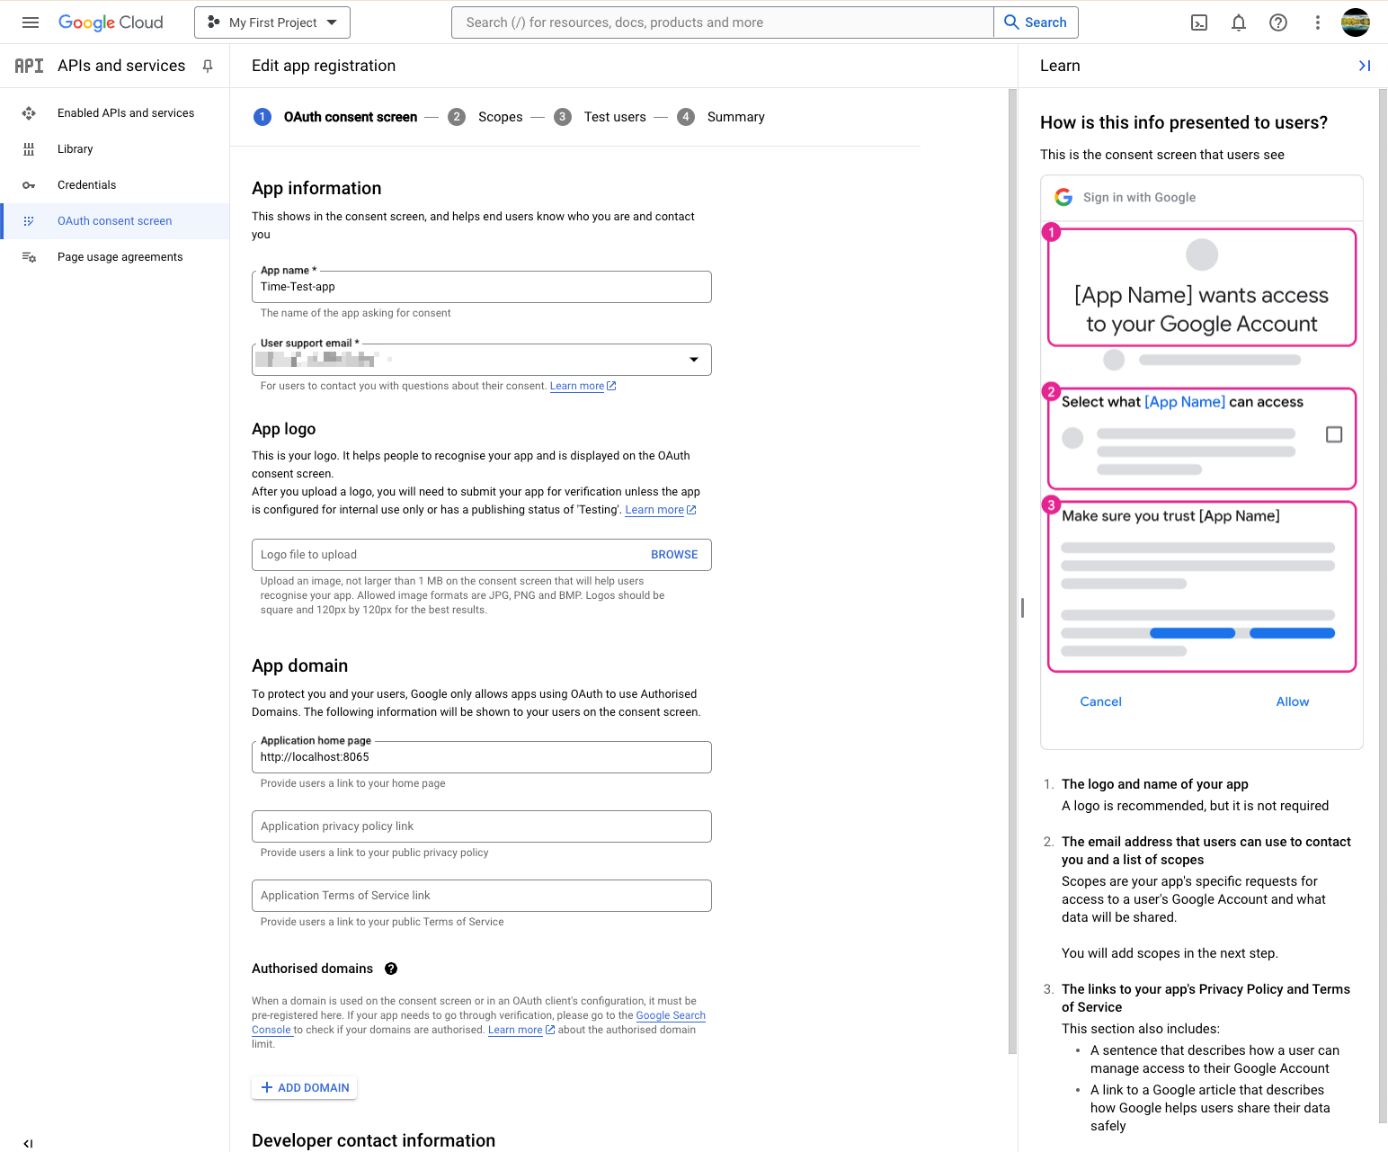The image size is (1388, 1152).
Task: Open Authorised domains help tooltip icon
Action: [x=391, y=969]
